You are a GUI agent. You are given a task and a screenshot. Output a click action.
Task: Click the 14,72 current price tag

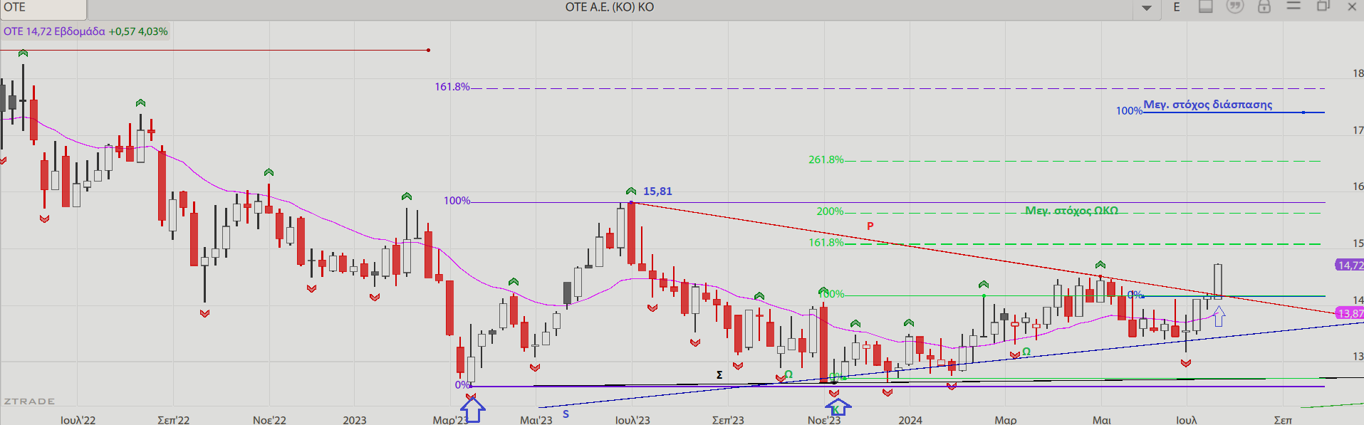(1350, 266)
